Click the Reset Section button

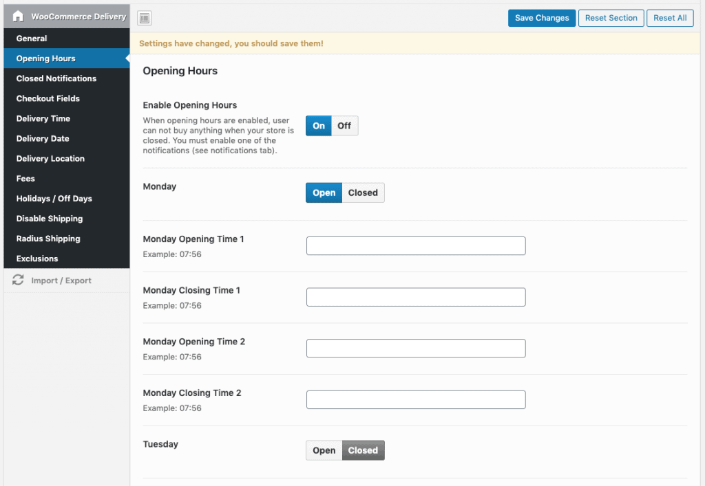click(x=611, y=18)
